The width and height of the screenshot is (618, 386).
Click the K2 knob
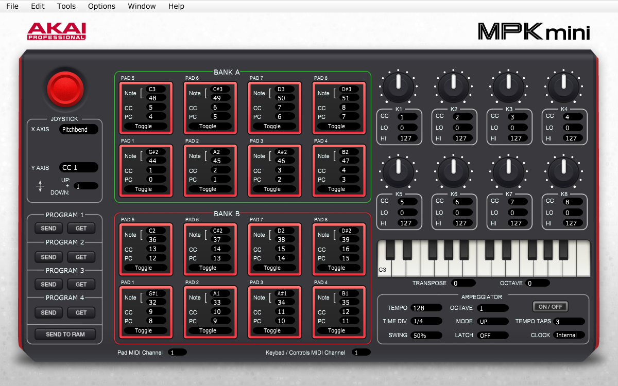[x=453, y=86]
